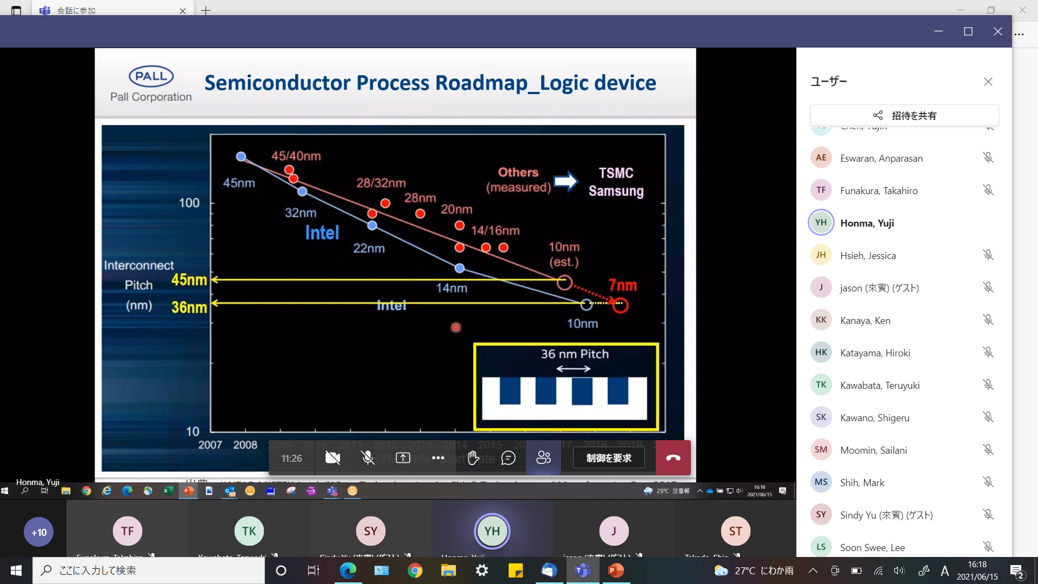Image resolution: width=1038 pixels, height=584 pixels.
Task: Click the 制御を要求 request control button
Action: click(609, 458)
